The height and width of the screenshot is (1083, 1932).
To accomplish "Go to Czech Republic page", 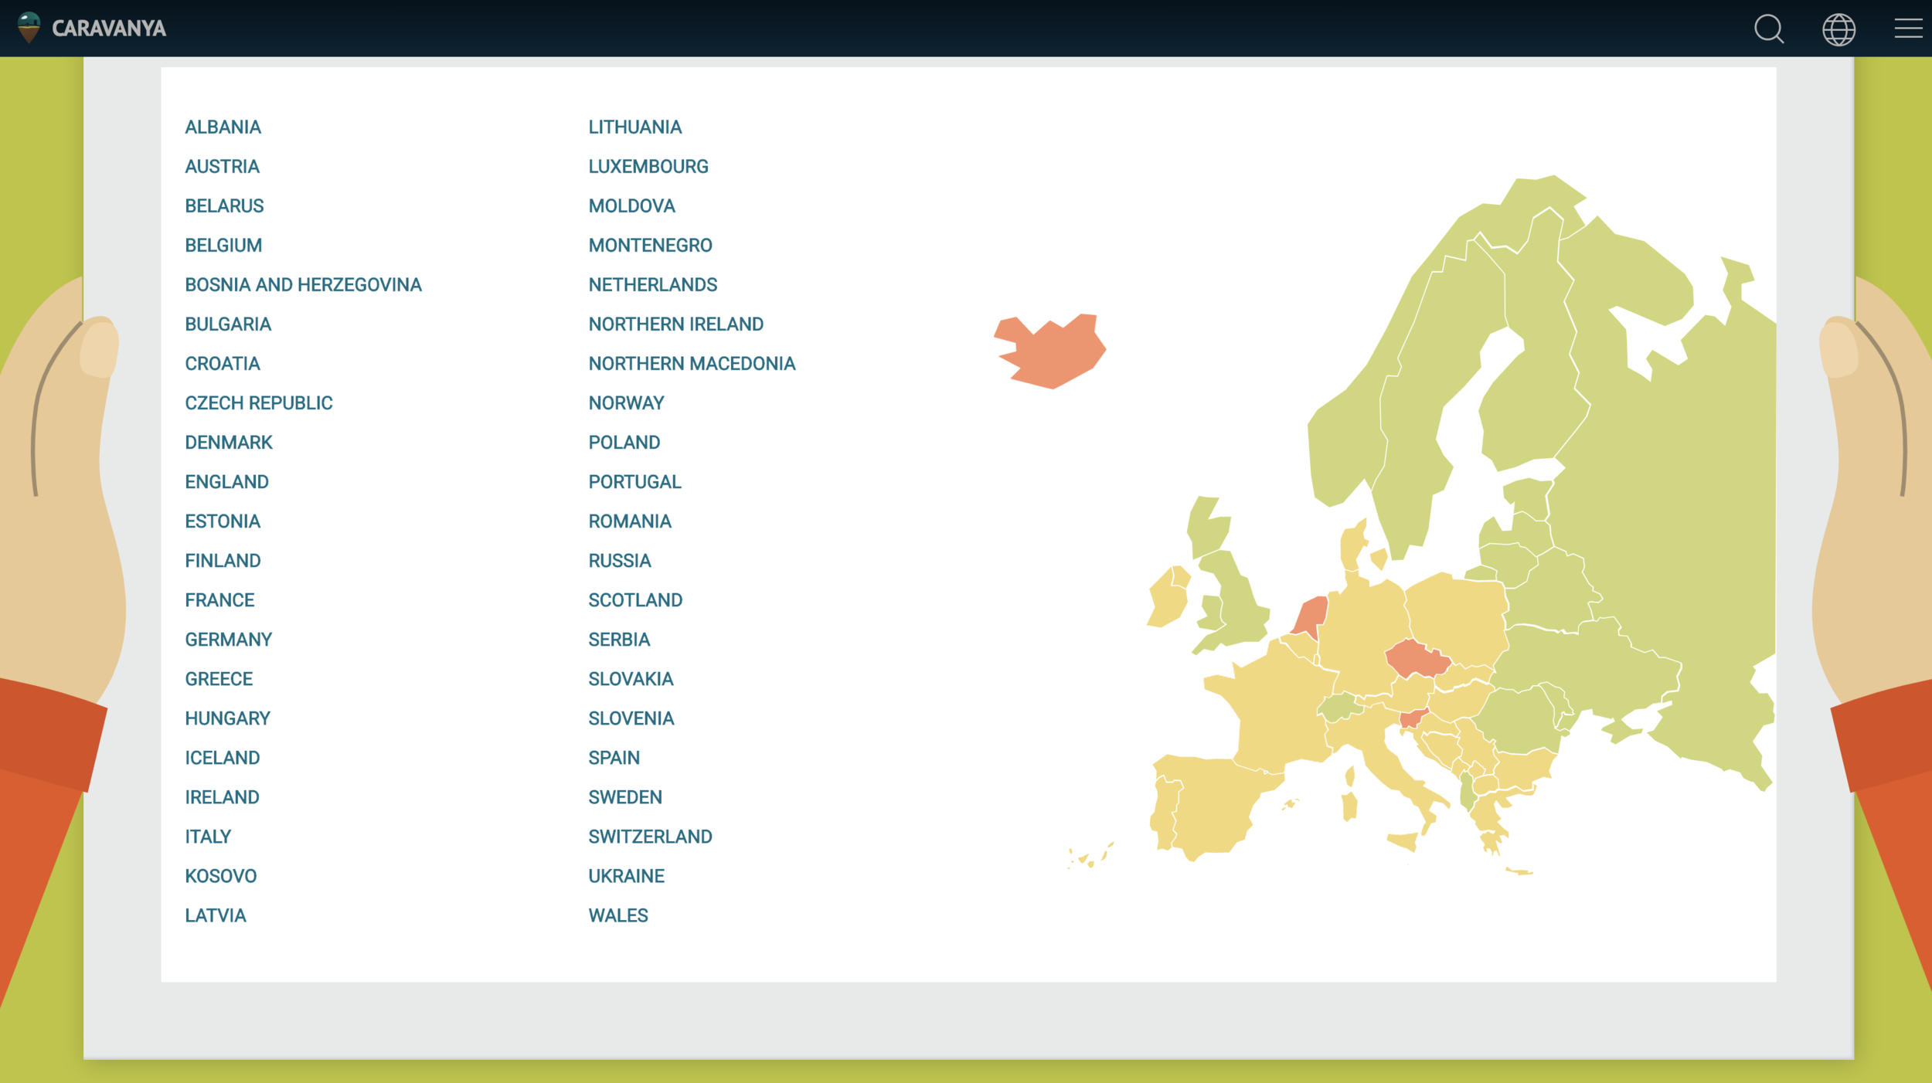I will pos(258,402).
